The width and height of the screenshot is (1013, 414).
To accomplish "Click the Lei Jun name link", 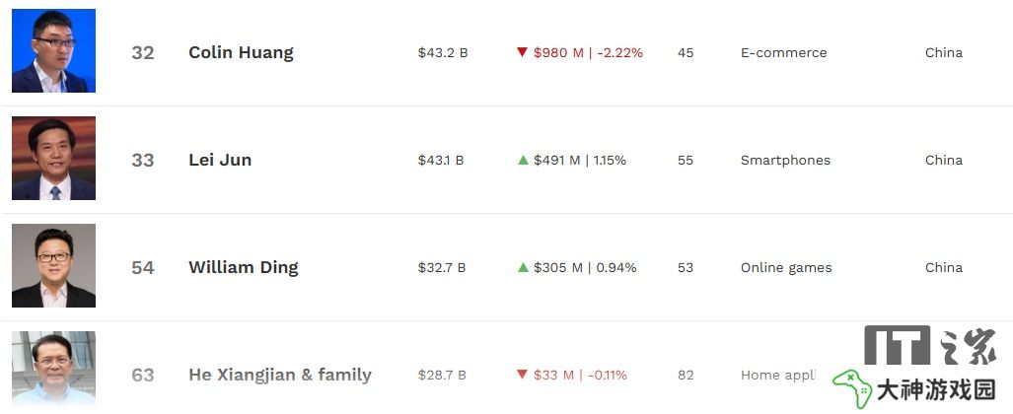I will pos(220,160).
